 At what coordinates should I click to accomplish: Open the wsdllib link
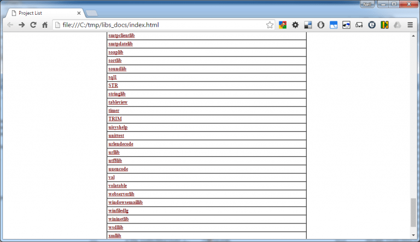[116, 227]
